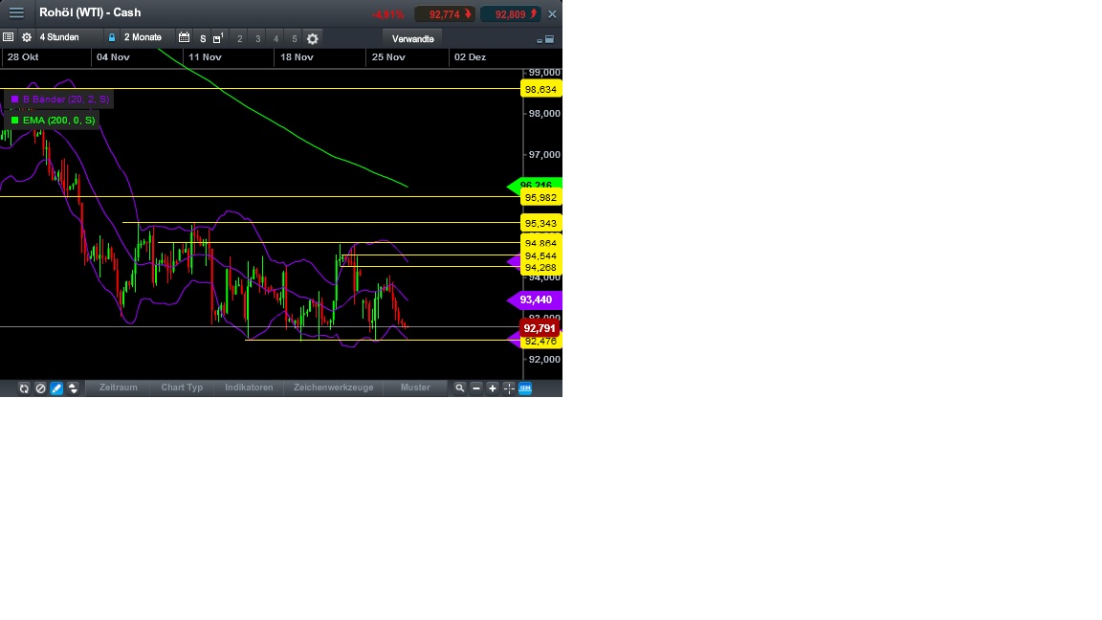The height and width of the screenshot is (620, 1102).
Task: Open the 'Chart Typ' selector
Action: pyautogui.click(x=181, y=387)
